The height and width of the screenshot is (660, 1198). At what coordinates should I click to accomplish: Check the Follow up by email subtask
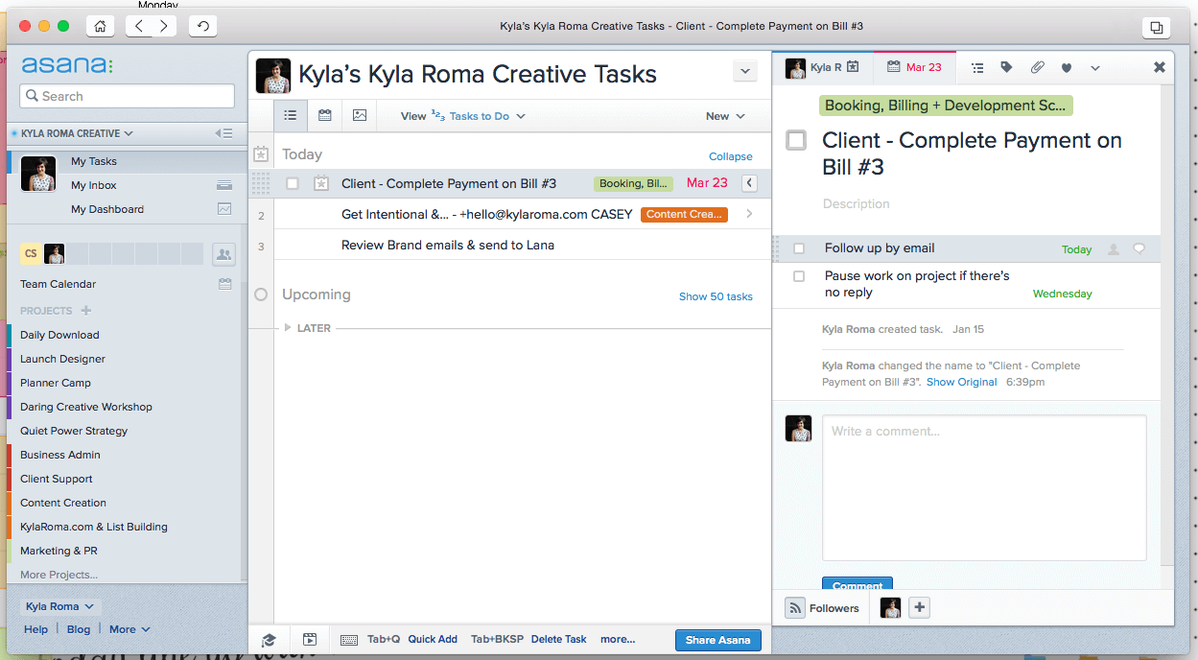click(799, 248)
